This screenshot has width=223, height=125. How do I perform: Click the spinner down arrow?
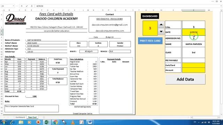click(x=161, y=32)
